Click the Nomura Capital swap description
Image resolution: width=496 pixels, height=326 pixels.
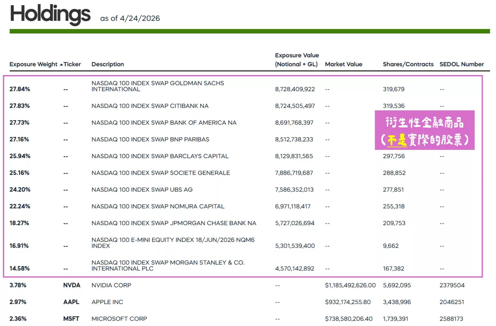click(x=158, y=206)
